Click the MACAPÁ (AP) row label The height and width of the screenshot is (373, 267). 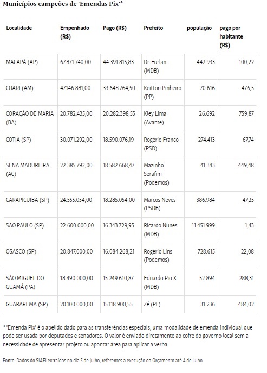[22, 62]
